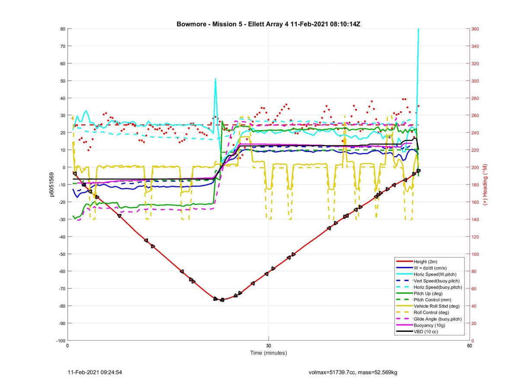Click the '-90' left axis tick label
Image resolution: width=519 pixels, height=383 pixels.
coord(61,323)
